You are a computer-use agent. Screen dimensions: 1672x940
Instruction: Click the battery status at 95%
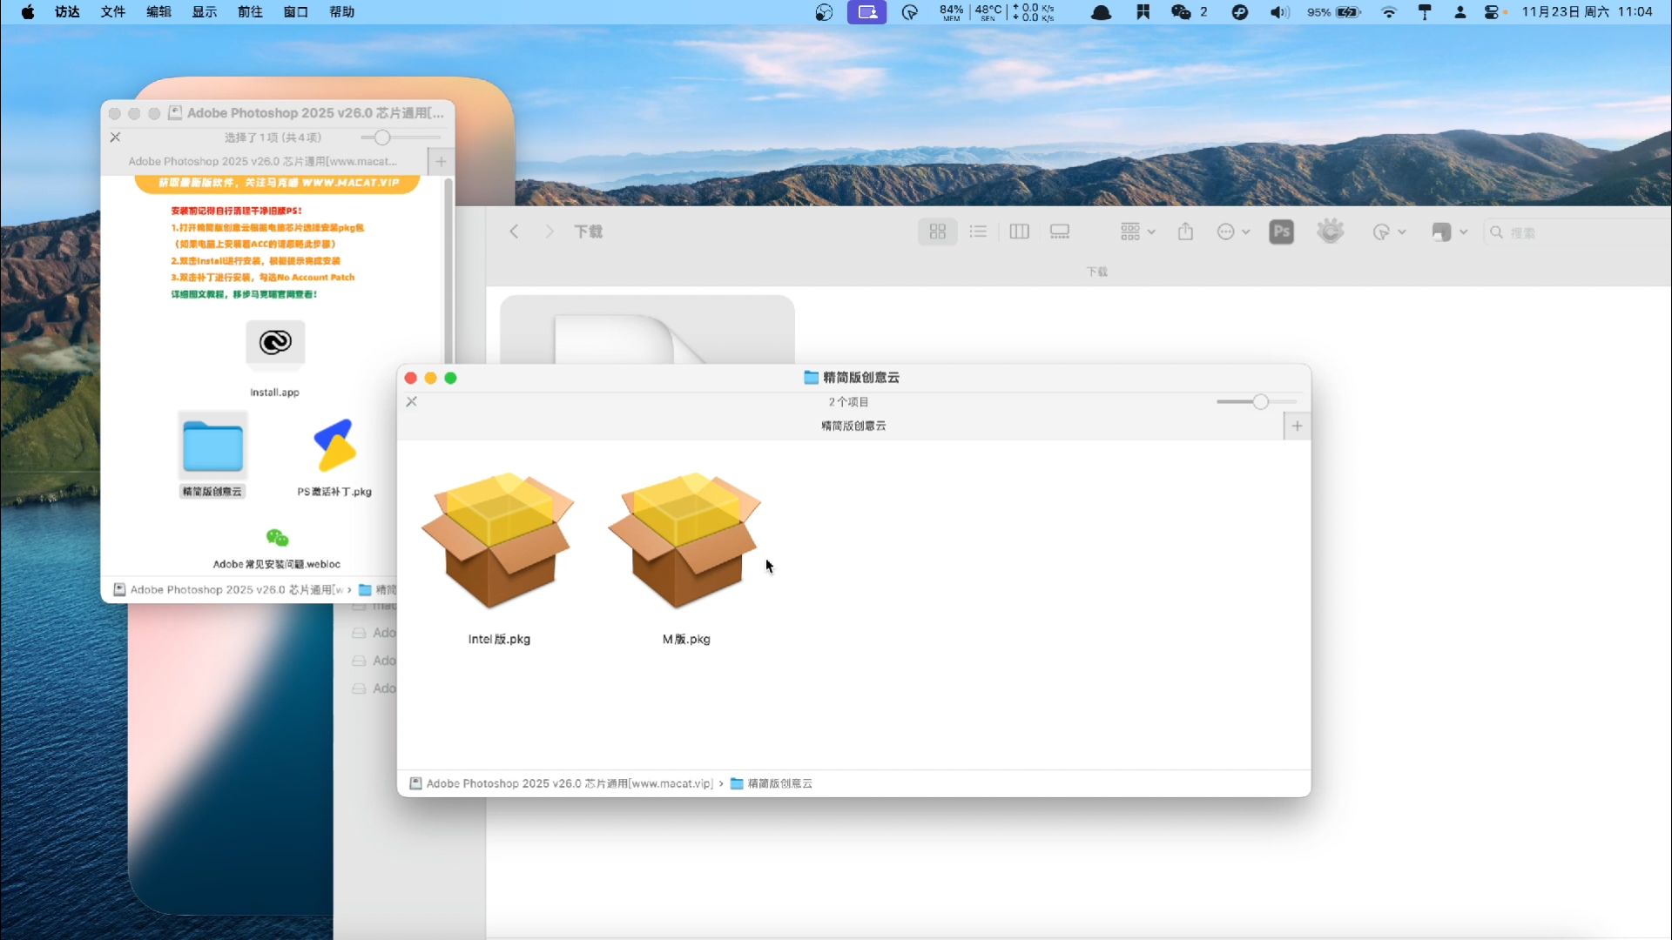tap(1333, 12)
